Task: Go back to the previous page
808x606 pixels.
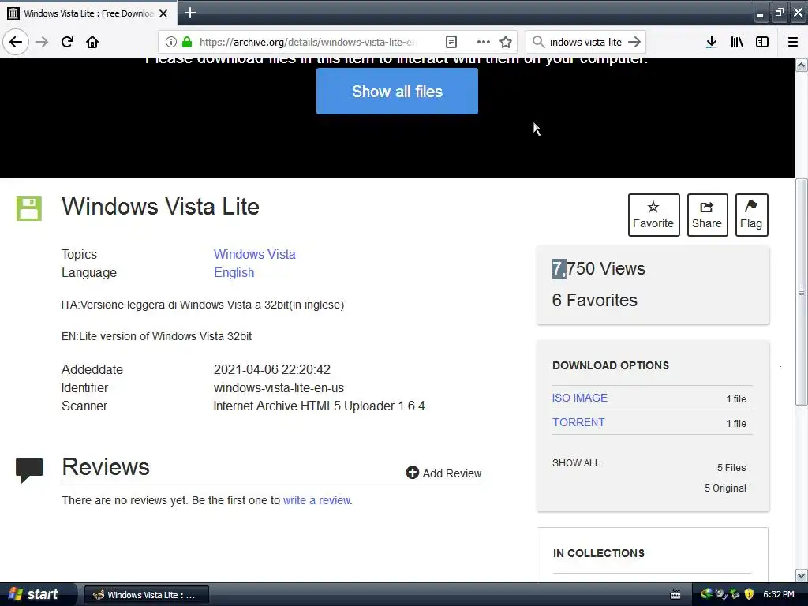Action: (16, 42)
